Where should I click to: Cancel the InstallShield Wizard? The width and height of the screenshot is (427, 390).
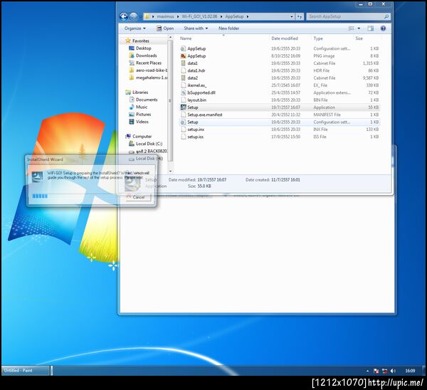[138, 197]
